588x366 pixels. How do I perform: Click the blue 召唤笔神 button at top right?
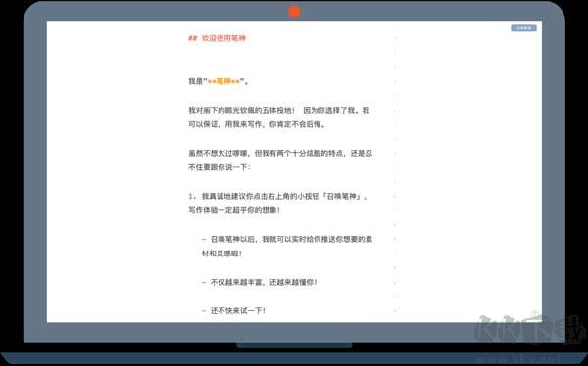pyautogui.click(x=523, y=28)
